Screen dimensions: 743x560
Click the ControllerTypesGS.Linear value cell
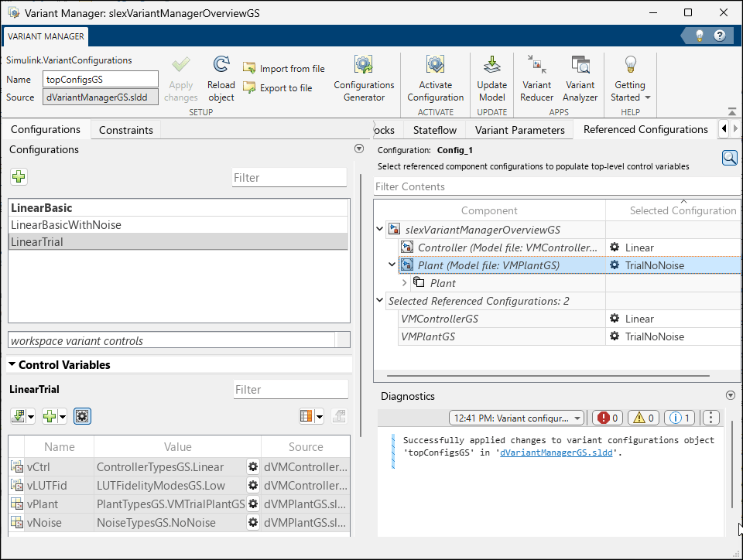click(x=170, y=466)
